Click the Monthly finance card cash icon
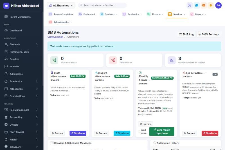225x150 pixels. pyautogui.click(x=140, y=73)
